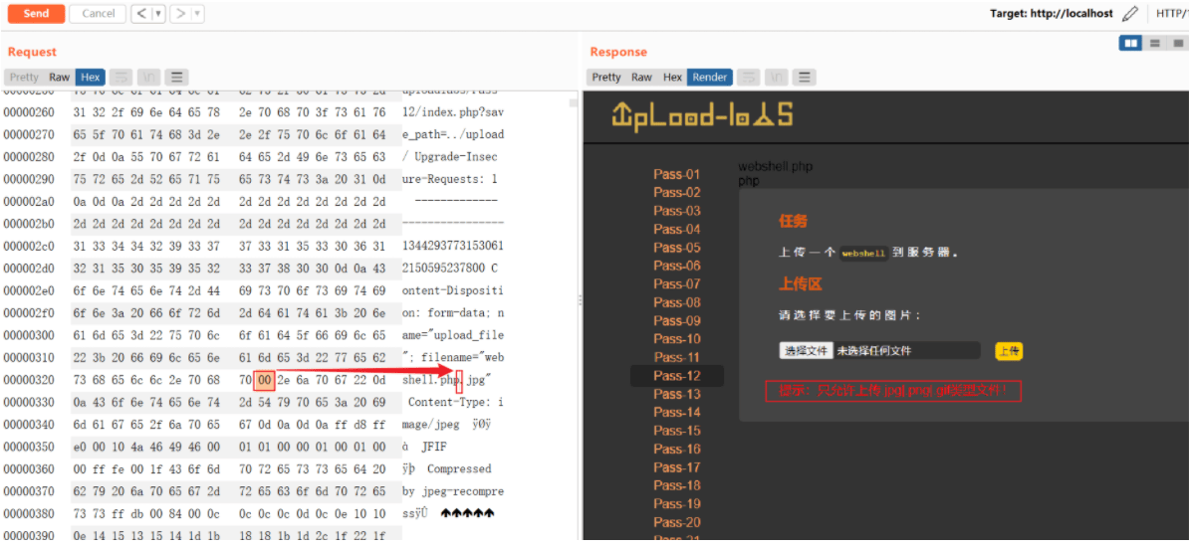Open the Request panel hamburger menu

click(176, 77)
